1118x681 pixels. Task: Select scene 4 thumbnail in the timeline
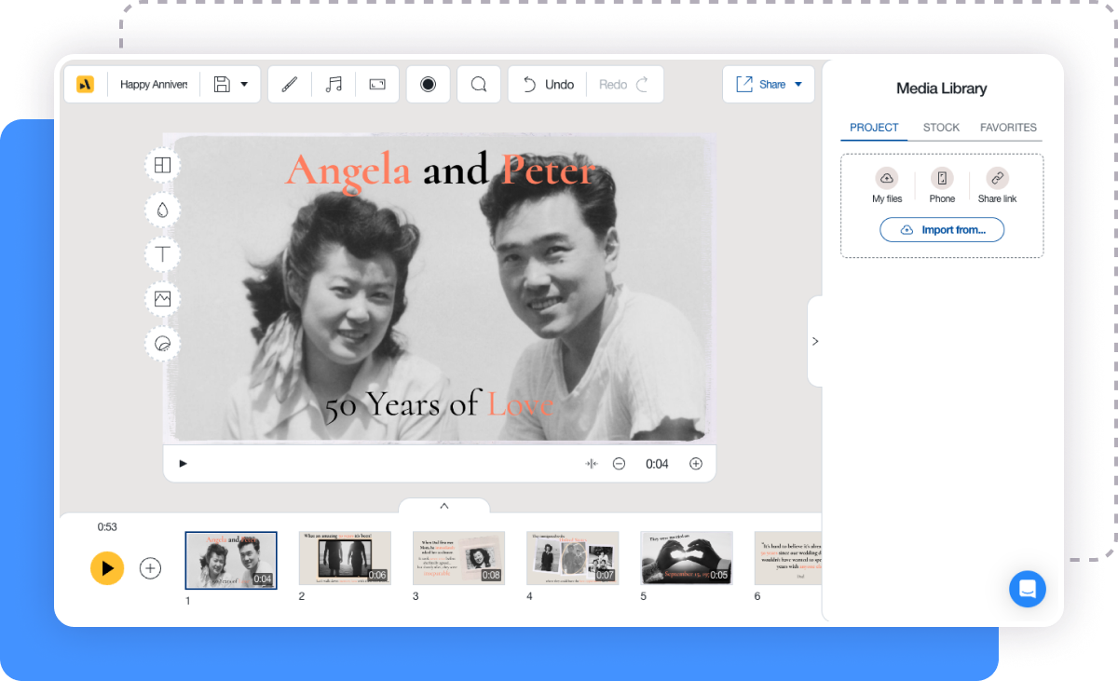[x=572, y=558]
